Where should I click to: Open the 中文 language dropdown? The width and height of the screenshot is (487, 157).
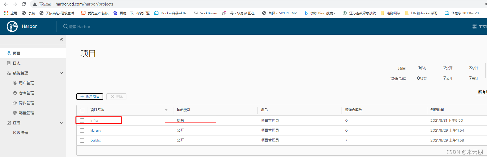pos(483,26)
